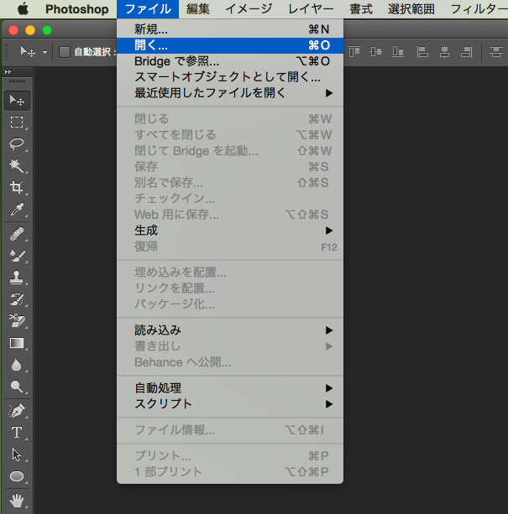Select the Ellipse shape tool
This screenshot has width=508, height=514.
point(17,476)
